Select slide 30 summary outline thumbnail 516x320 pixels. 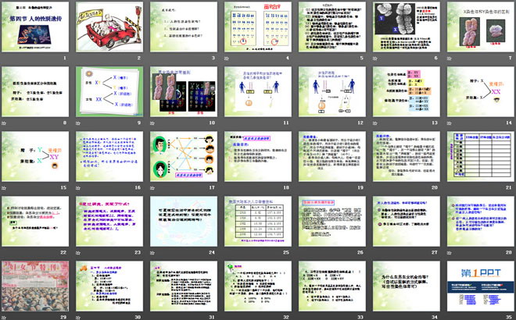109,286
